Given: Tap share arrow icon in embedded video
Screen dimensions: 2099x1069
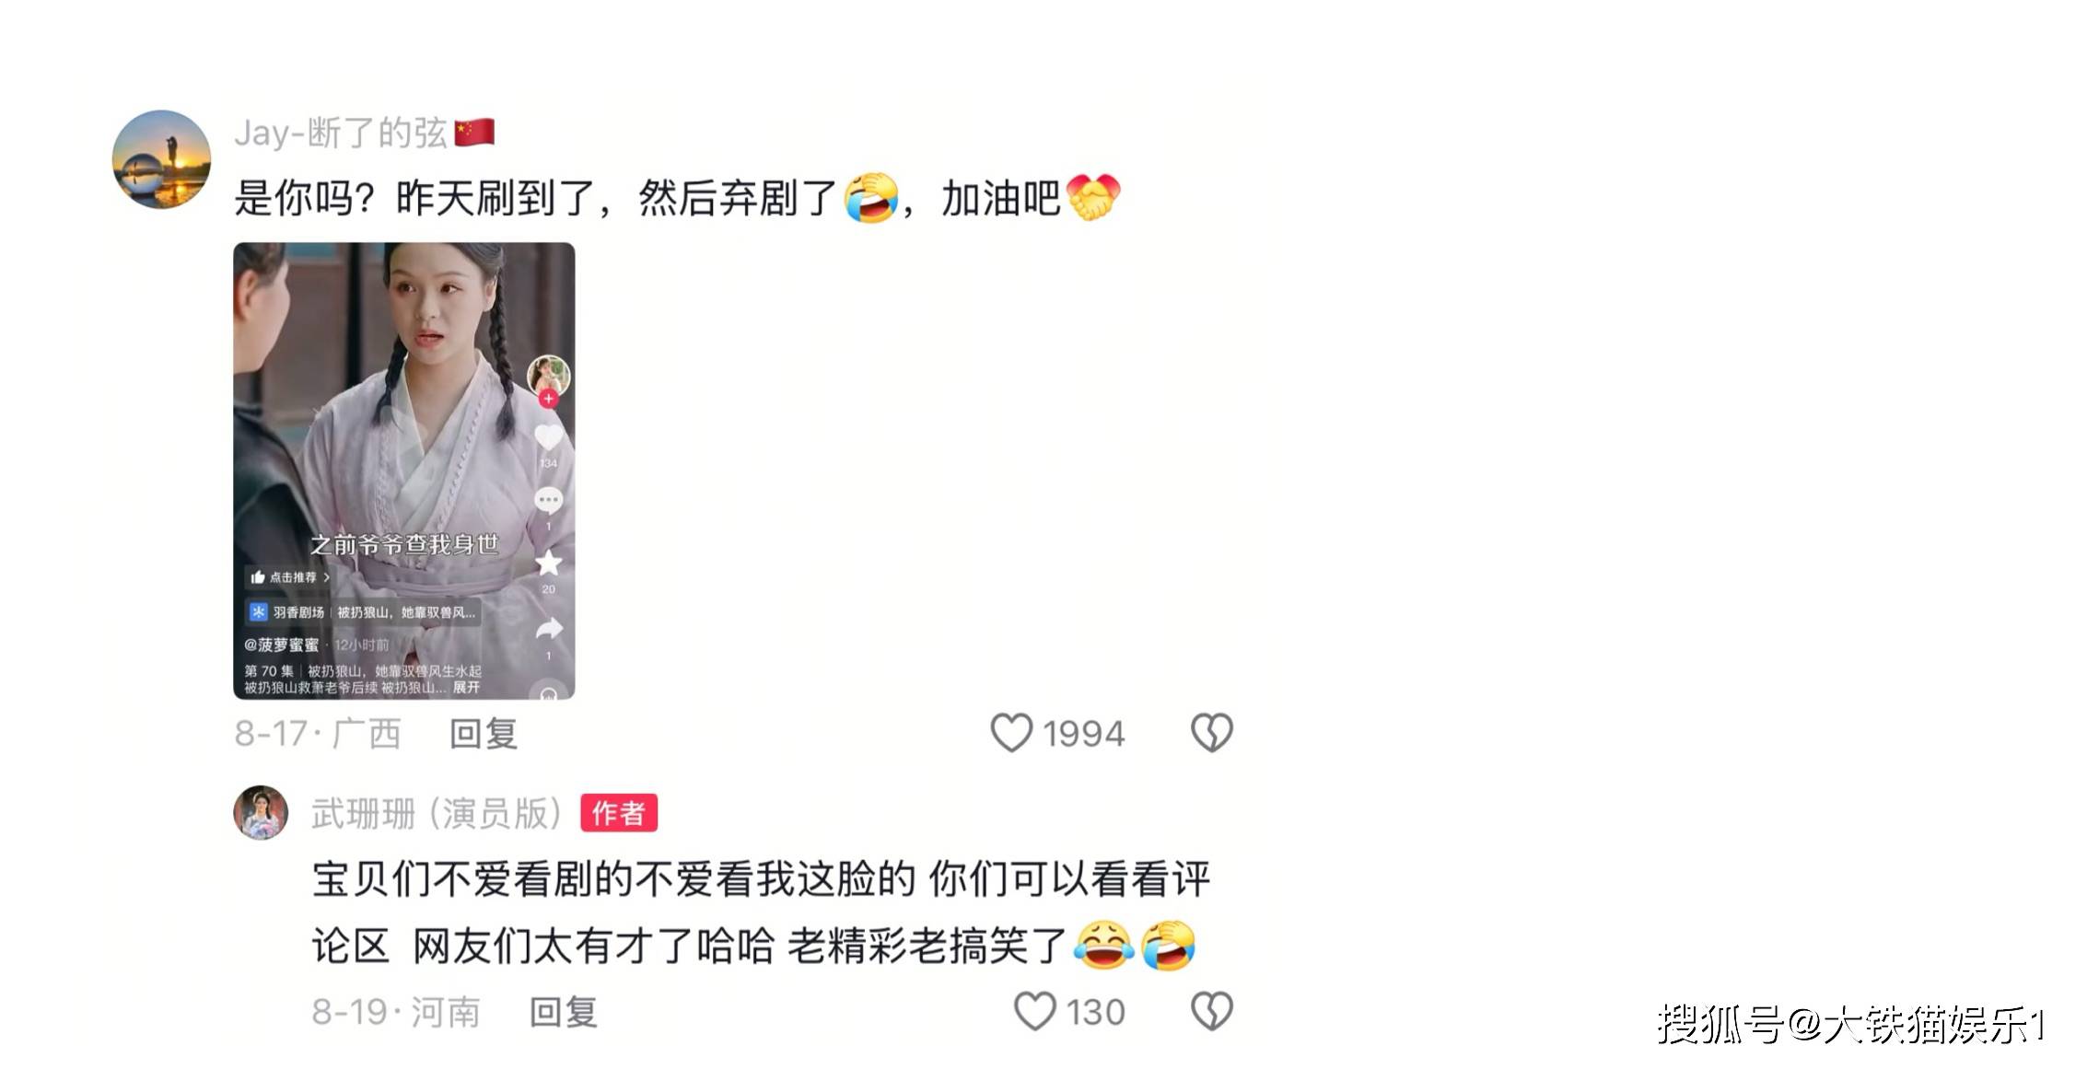Looking at the screenshot, I should (548, 629).
